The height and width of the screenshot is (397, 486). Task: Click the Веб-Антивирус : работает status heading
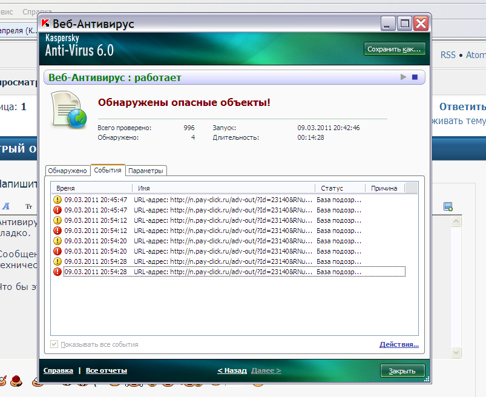[114, 77]
